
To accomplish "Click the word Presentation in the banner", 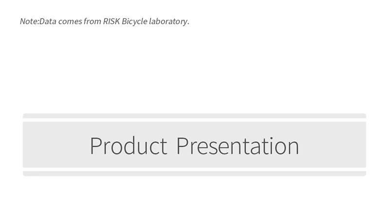I will click(238, 146).
